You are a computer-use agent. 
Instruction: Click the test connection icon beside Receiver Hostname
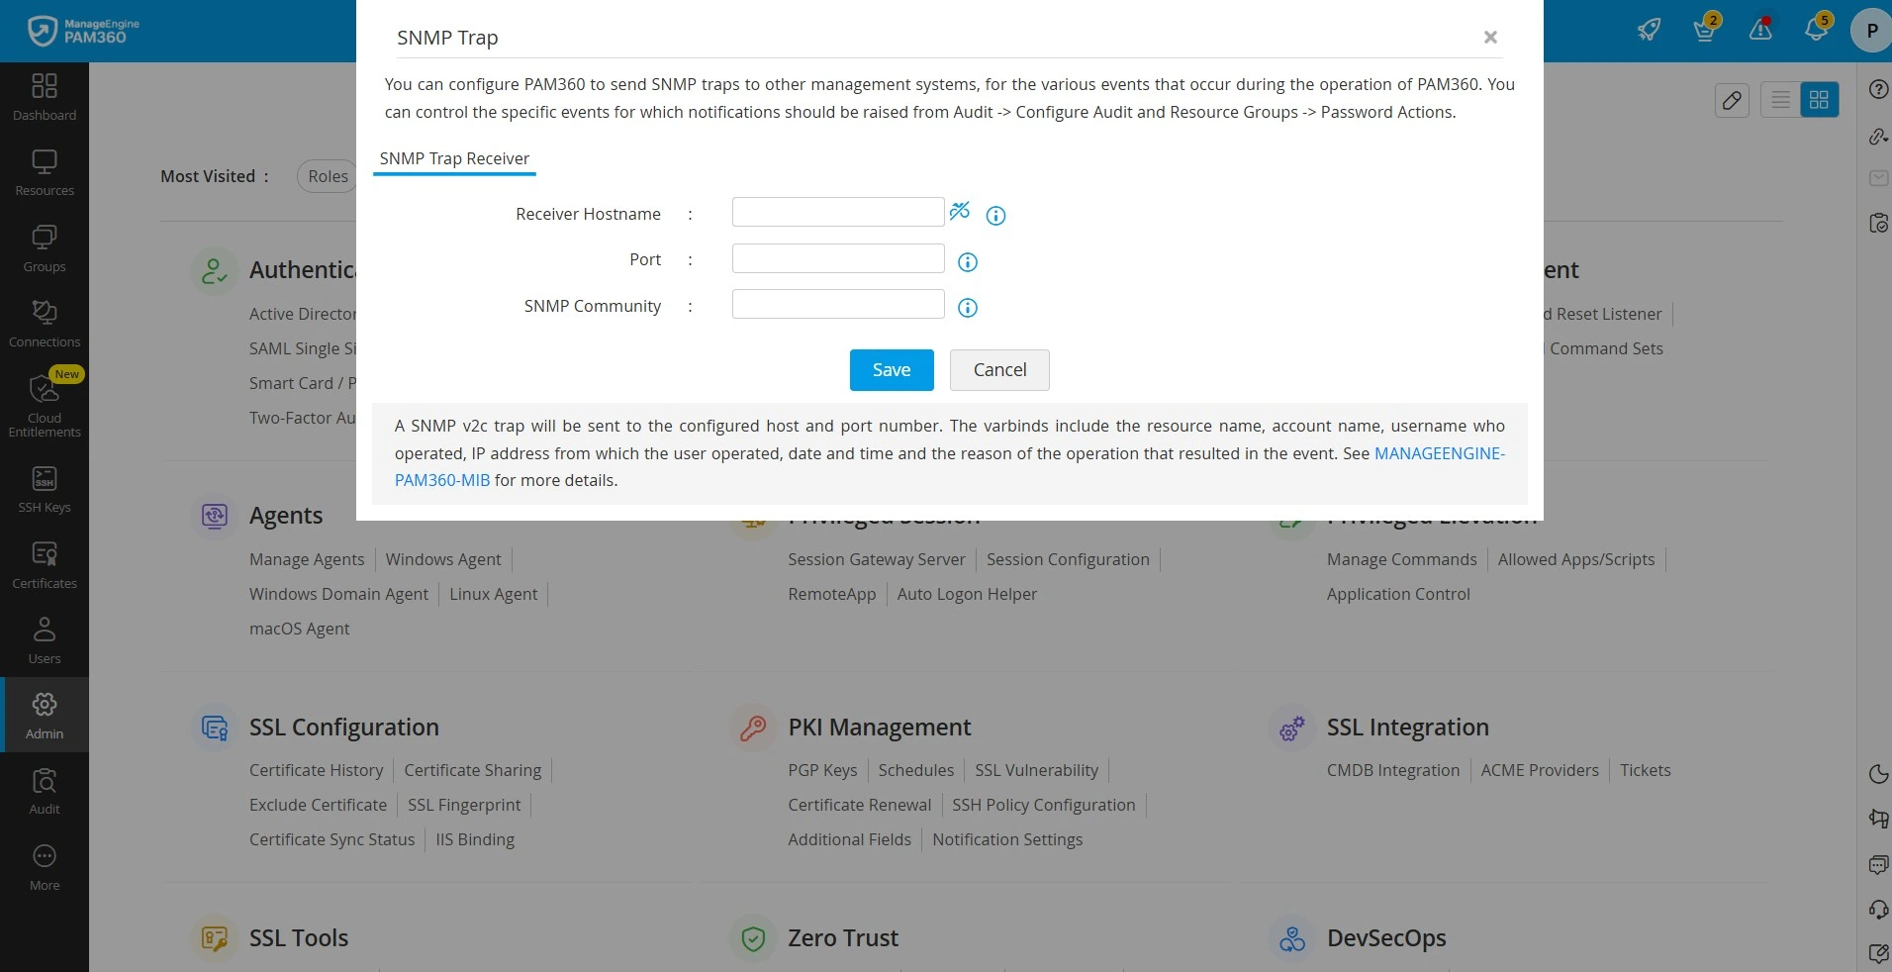(959, 211)
